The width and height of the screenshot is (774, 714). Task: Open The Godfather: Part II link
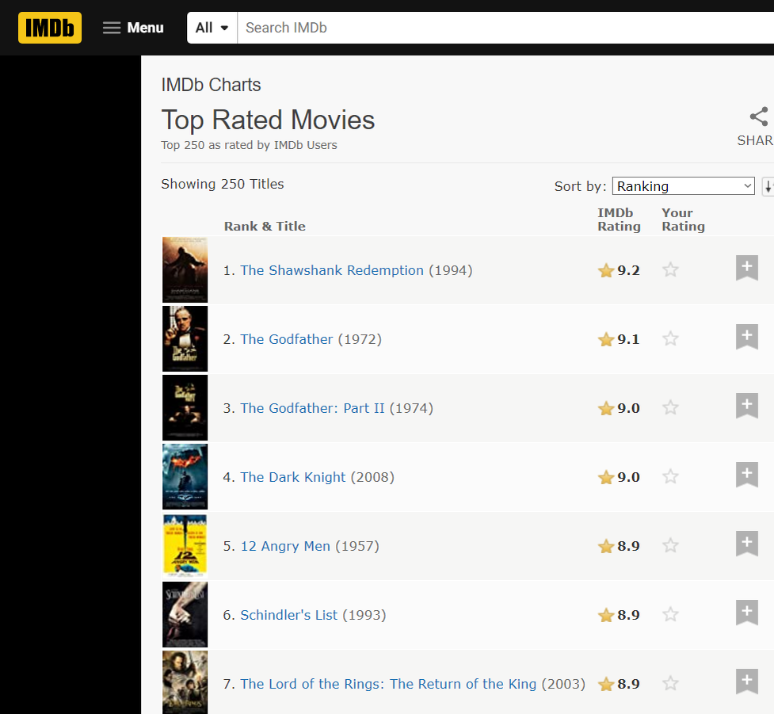point(312,408)
